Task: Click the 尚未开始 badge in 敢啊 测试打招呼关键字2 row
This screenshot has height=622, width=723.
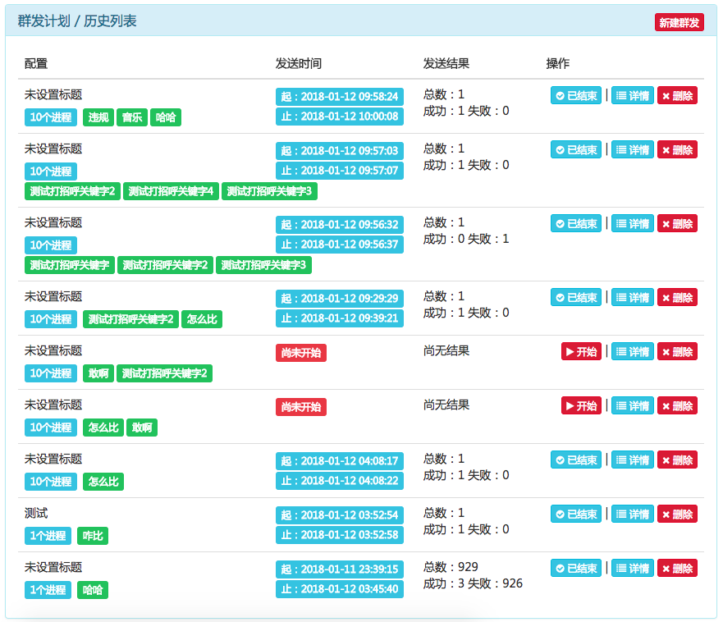Action: (301, 352)
